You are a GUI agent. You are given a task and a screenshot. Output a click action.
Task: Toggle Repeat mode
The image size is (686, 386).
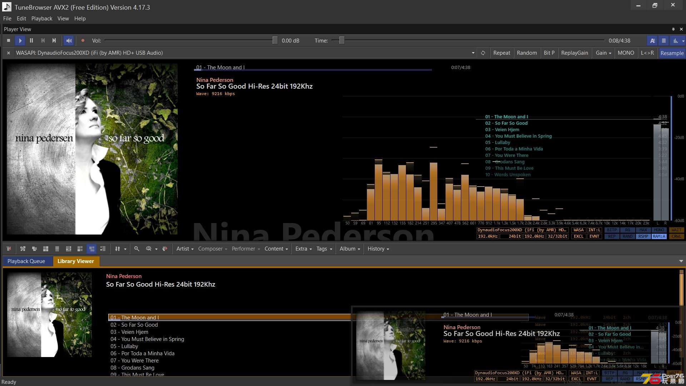coord(502,53)
